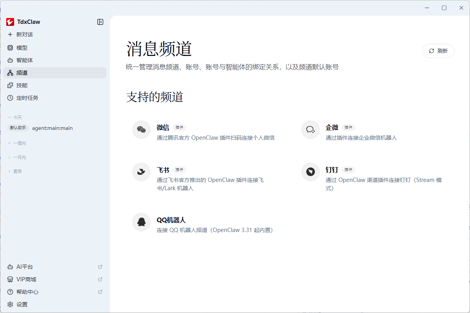Select the 飞书 channel title

pyautogui.click(x=163, y=170)
